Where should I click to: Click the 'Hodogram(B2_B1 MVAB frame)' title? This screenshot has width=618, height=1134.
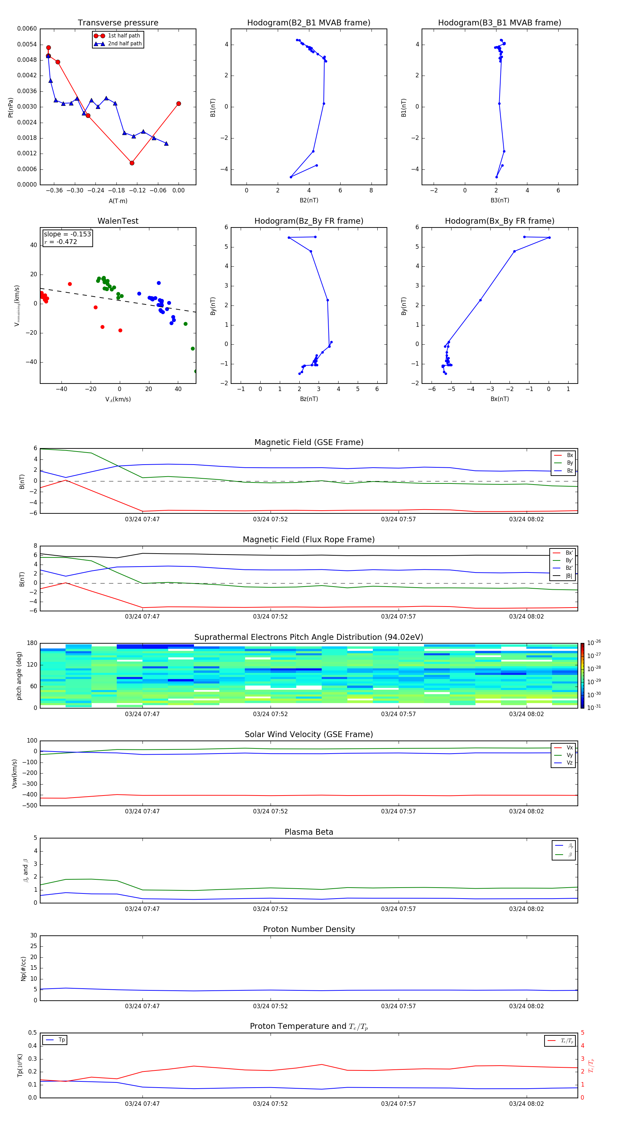click(309, 22)
